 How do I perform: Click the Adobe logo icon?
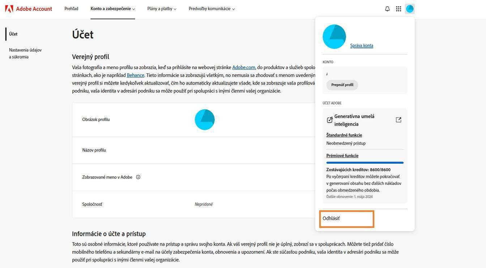pos(9,9)
